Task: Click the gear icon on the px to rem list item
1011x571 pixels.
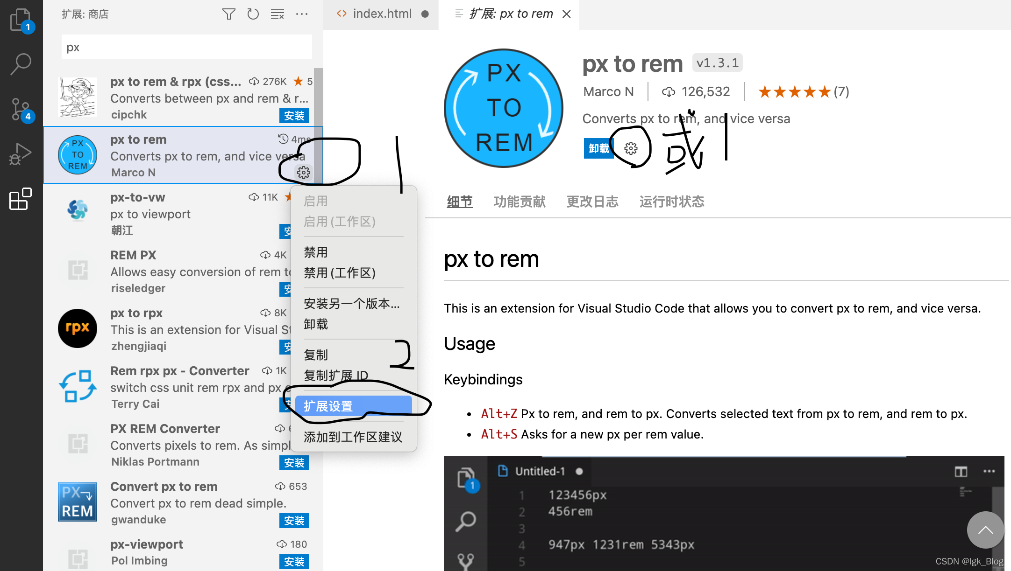Action: (x=304, y=173)
